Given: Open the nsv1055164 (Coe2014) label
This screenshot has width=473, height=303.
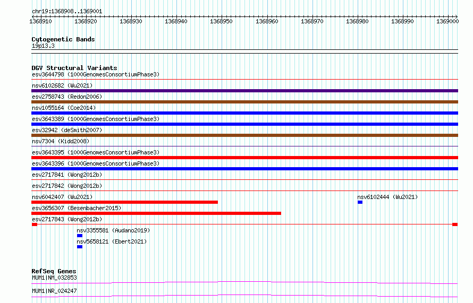Looking at the screenshot, I should point(64,108).
